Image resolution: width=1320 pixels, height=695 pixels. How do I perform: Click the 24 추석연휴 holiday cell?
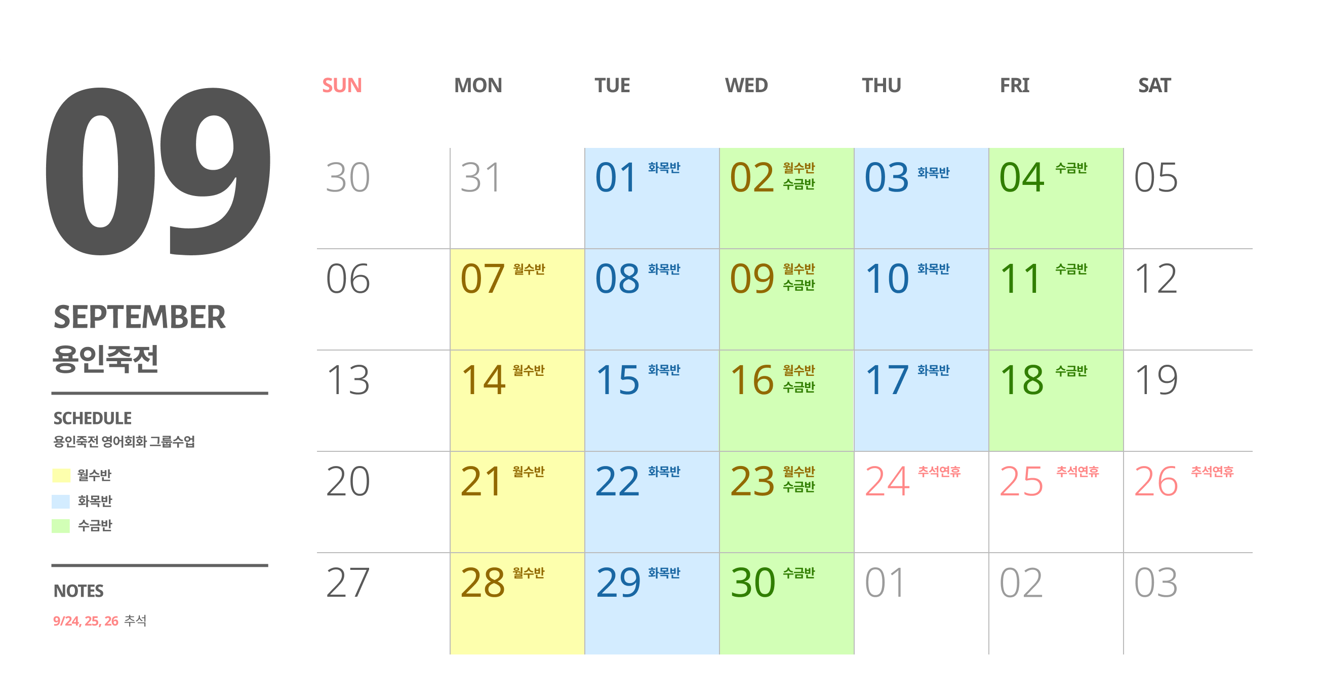click(922, 502)
